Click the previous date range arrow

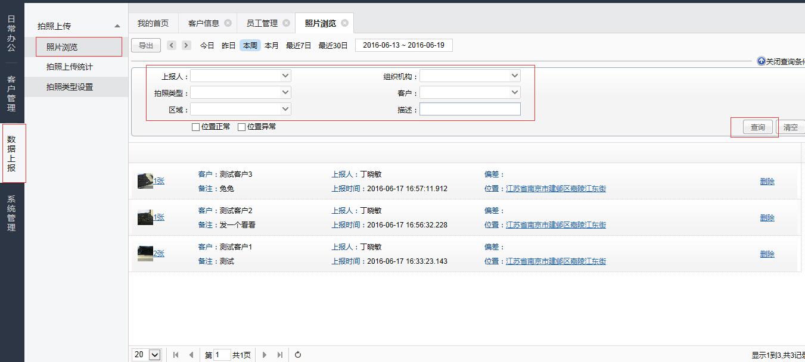point(172,45)
